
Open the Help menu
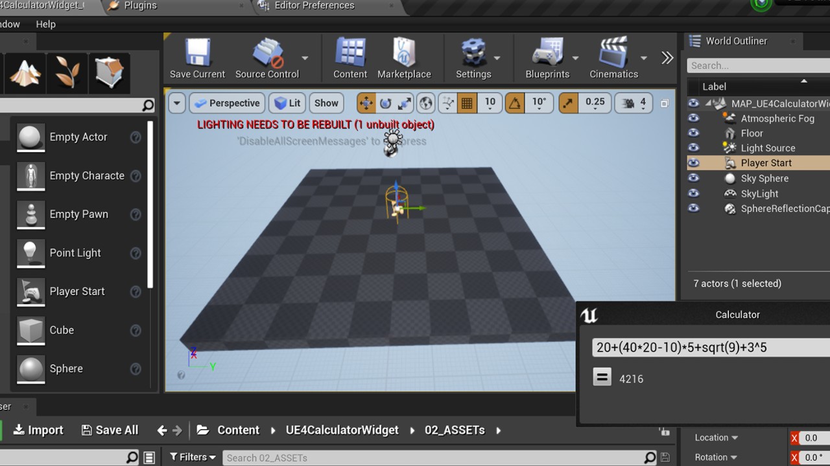(45, 24)
